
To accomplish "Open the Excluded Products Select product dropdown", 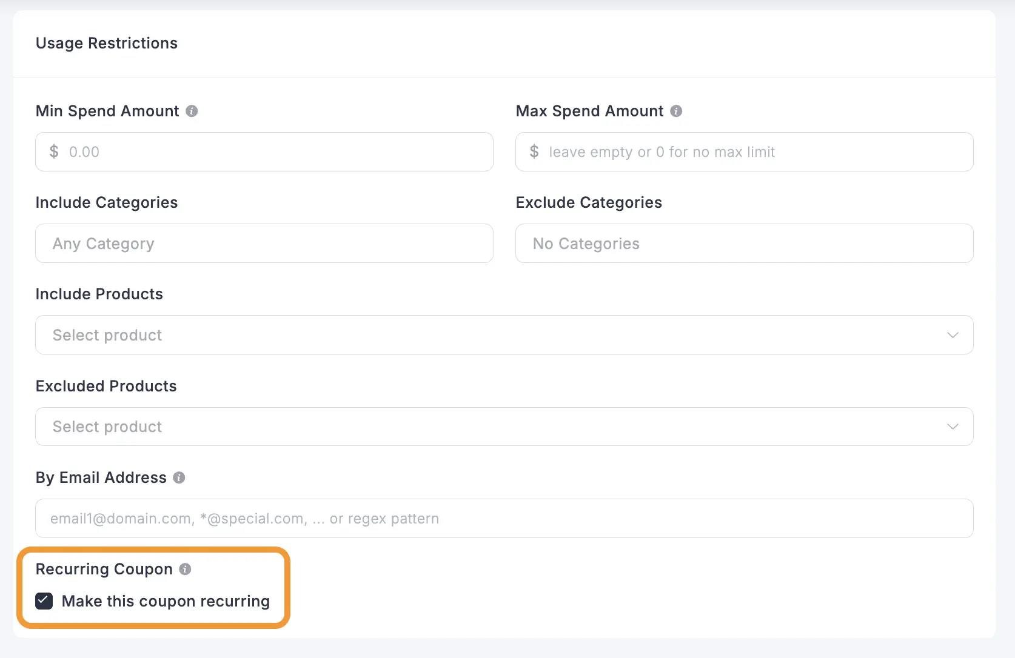I will click(x=485, y=427).
